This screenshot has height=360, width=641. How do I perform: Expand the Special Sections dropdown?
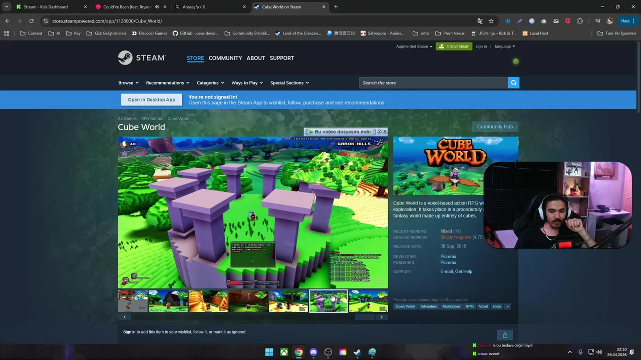289,82
